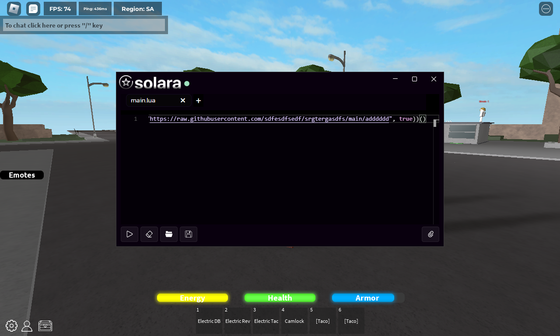Equip Electric Tac in slot 3
The width and height of the screenshot is (560, 336).
pyautogui.click(x=266, y=321)
